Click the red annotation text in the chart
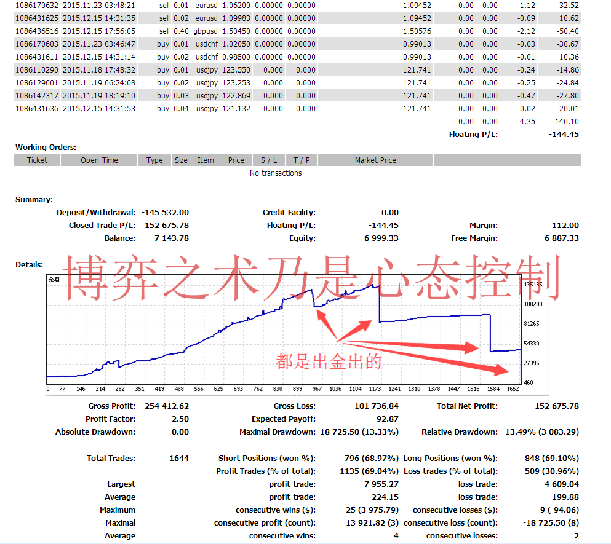 coord(329,361)
